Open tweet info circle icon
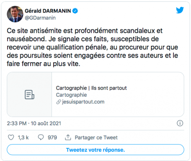Viewport: 191px width, 161px height. [180, 123]
